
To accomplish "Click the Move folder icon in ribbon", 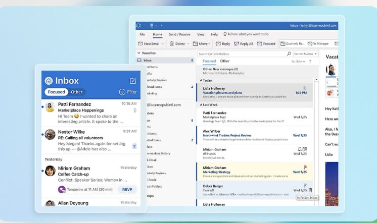I will pos(195,44).
